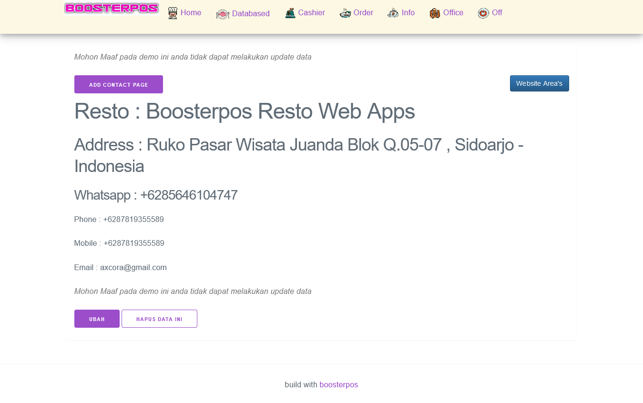The height and width of the screenshot is (403, 643).
Task: Click the Whatsapp number +6285646104747
Action: point(189,195)
